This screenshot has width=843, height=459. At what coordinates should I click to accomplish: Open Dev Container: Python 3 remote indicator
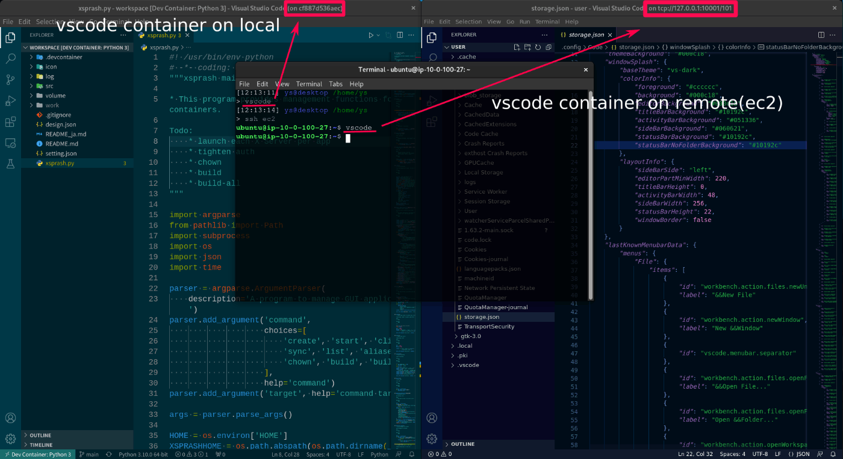pyautogui.click(x=37, y=454)
